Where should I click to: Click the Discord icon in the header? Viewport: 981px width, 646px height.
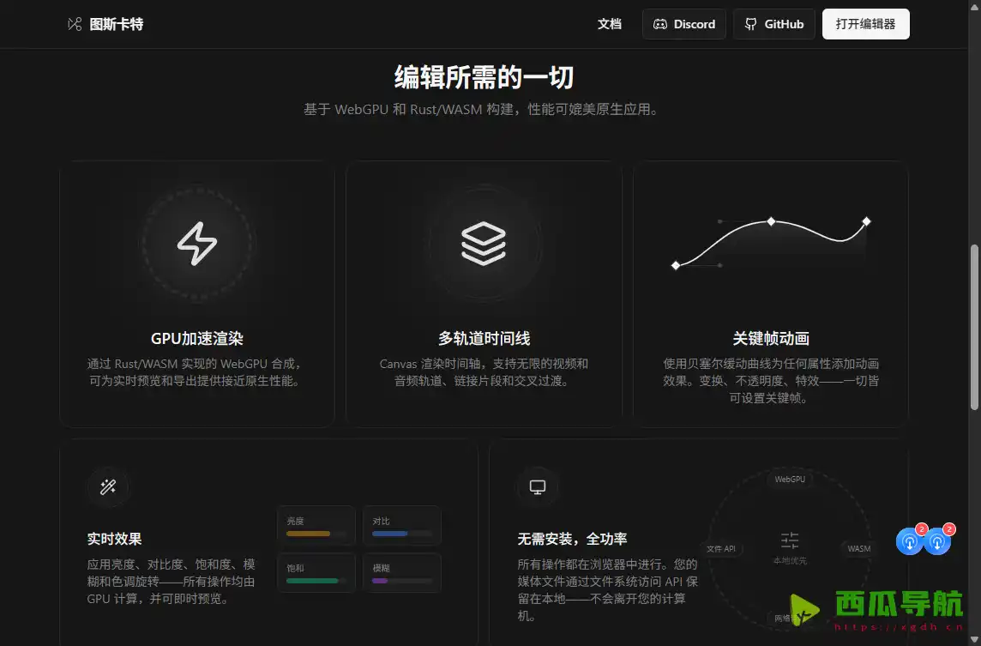[x=660, y=24]
